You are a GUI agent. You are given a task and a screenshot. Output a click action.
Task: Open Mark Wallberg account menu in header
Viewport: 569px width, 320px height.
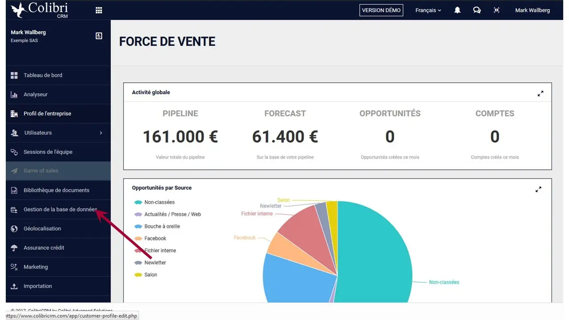coord(532,10)
